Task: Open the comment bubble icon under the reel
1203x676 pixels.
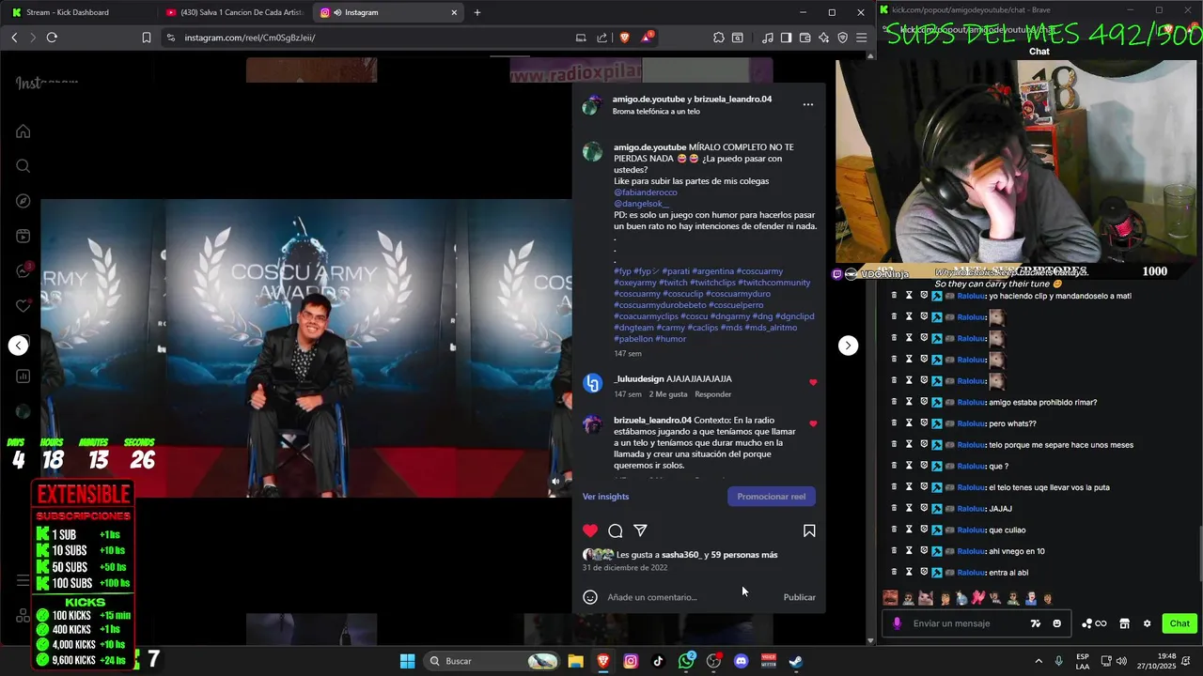Action: 616,530
